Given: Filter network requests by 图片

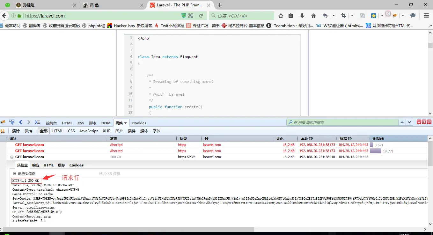Looking at the screenshot, I should (x=119, y=131).
